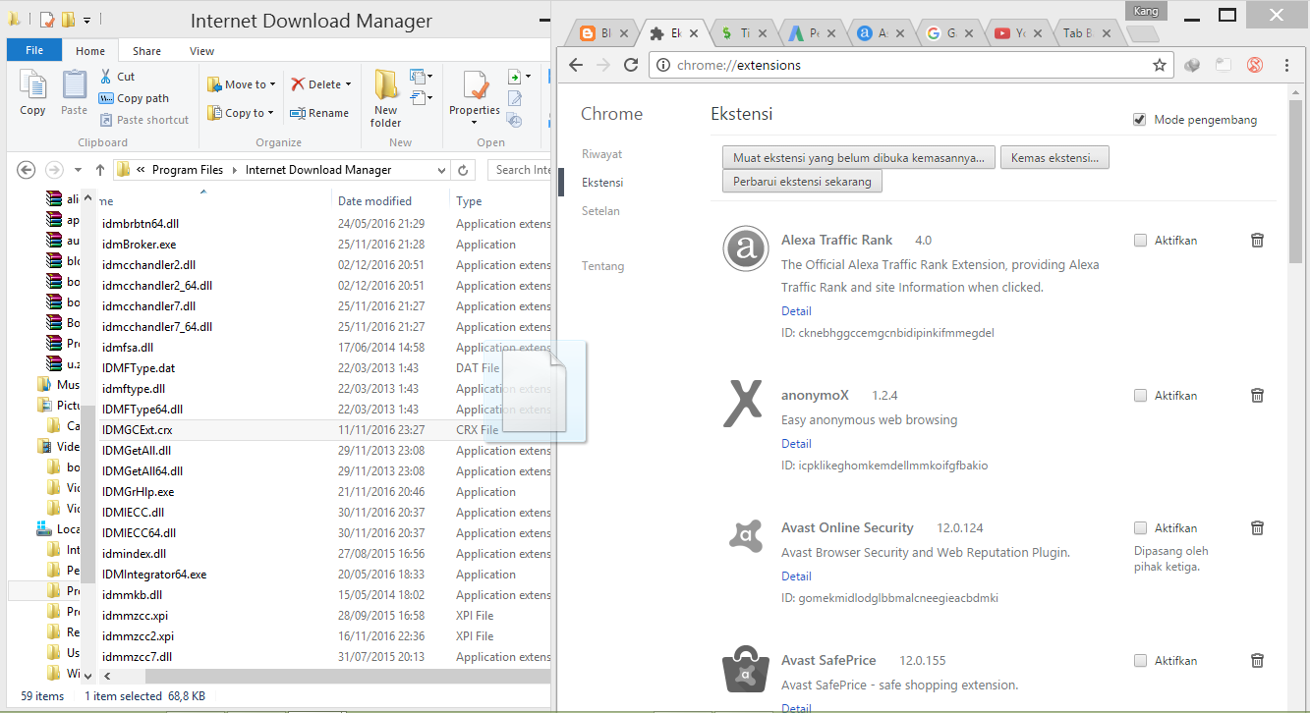The image size is (1310, 713).
Task: Click the New folder icon
Action: pos(385,85)
